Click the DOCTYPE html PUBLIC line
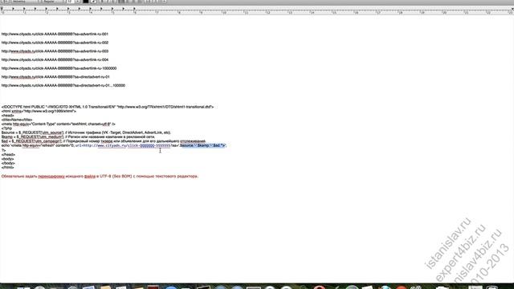 108,107
